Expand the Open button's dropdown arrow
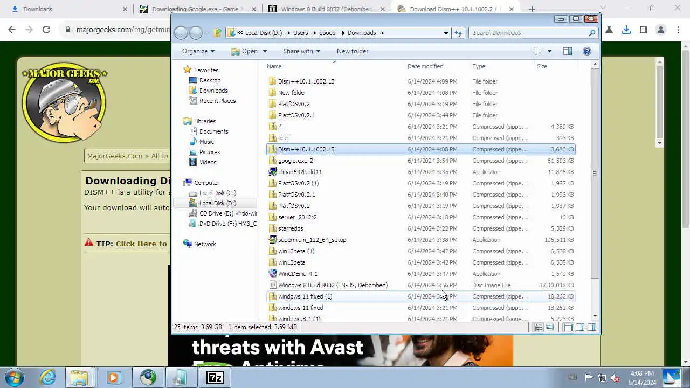The image size is (690, 388). 265,51
